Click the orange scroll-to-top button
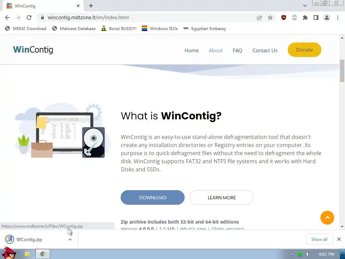 (x=327, y=218)
